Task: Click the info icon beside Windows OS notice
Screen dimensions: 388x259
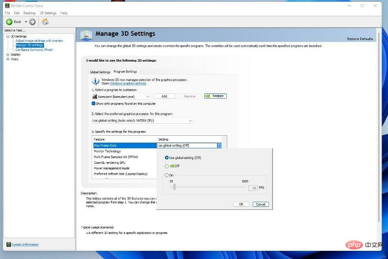Action: tap(96, 81)
